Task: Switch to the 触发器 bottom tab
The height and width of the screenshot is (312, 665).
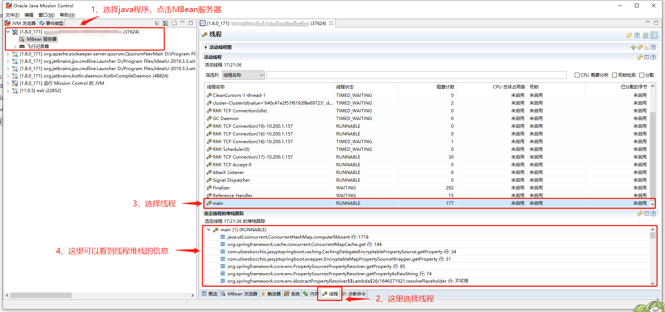Action: 271,294
